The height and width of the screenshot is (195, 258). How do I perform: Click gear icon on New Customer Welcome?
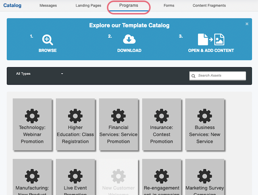[x=118, y=176]
